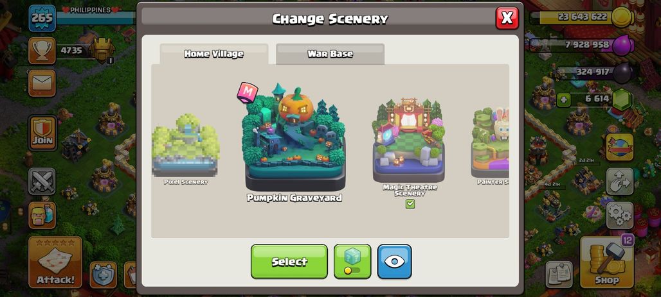Image resolution: width=661 pixels, height=297 pixels.
Task: Preview scenery with the blue eye button
Action: pyautogui.click(x=395, y=261)
